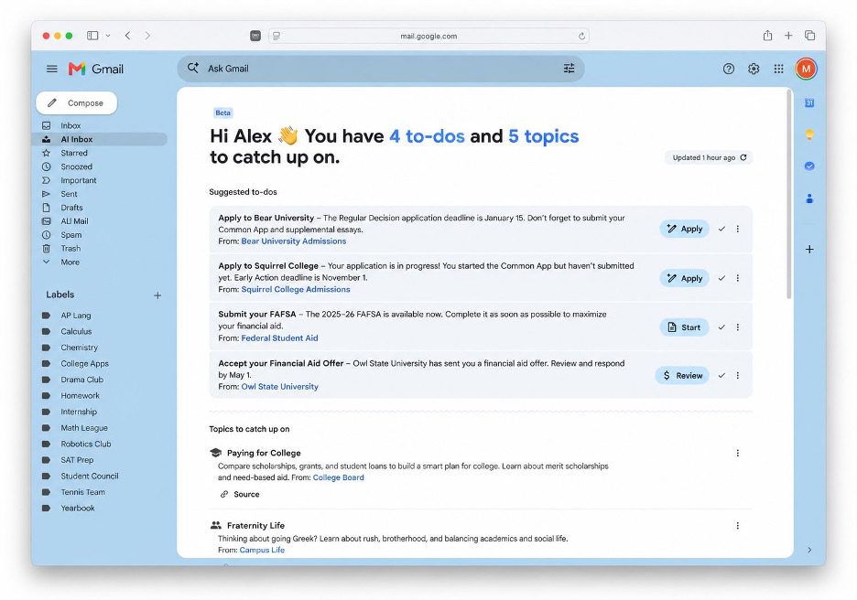This screenshot has height=600, width=857.
Task: Show Safari tab overview icon
Action: [810, 36]
